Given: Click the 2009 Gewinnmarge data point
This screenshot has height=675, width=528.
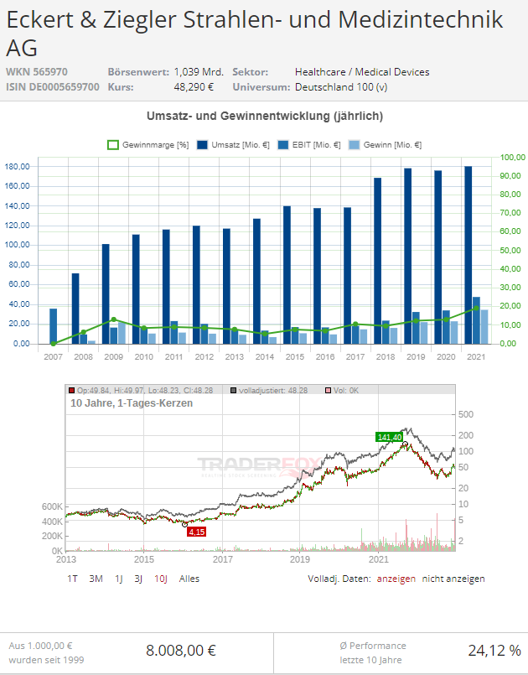Looking at the screenshot, I should click(x=114, y=319).
